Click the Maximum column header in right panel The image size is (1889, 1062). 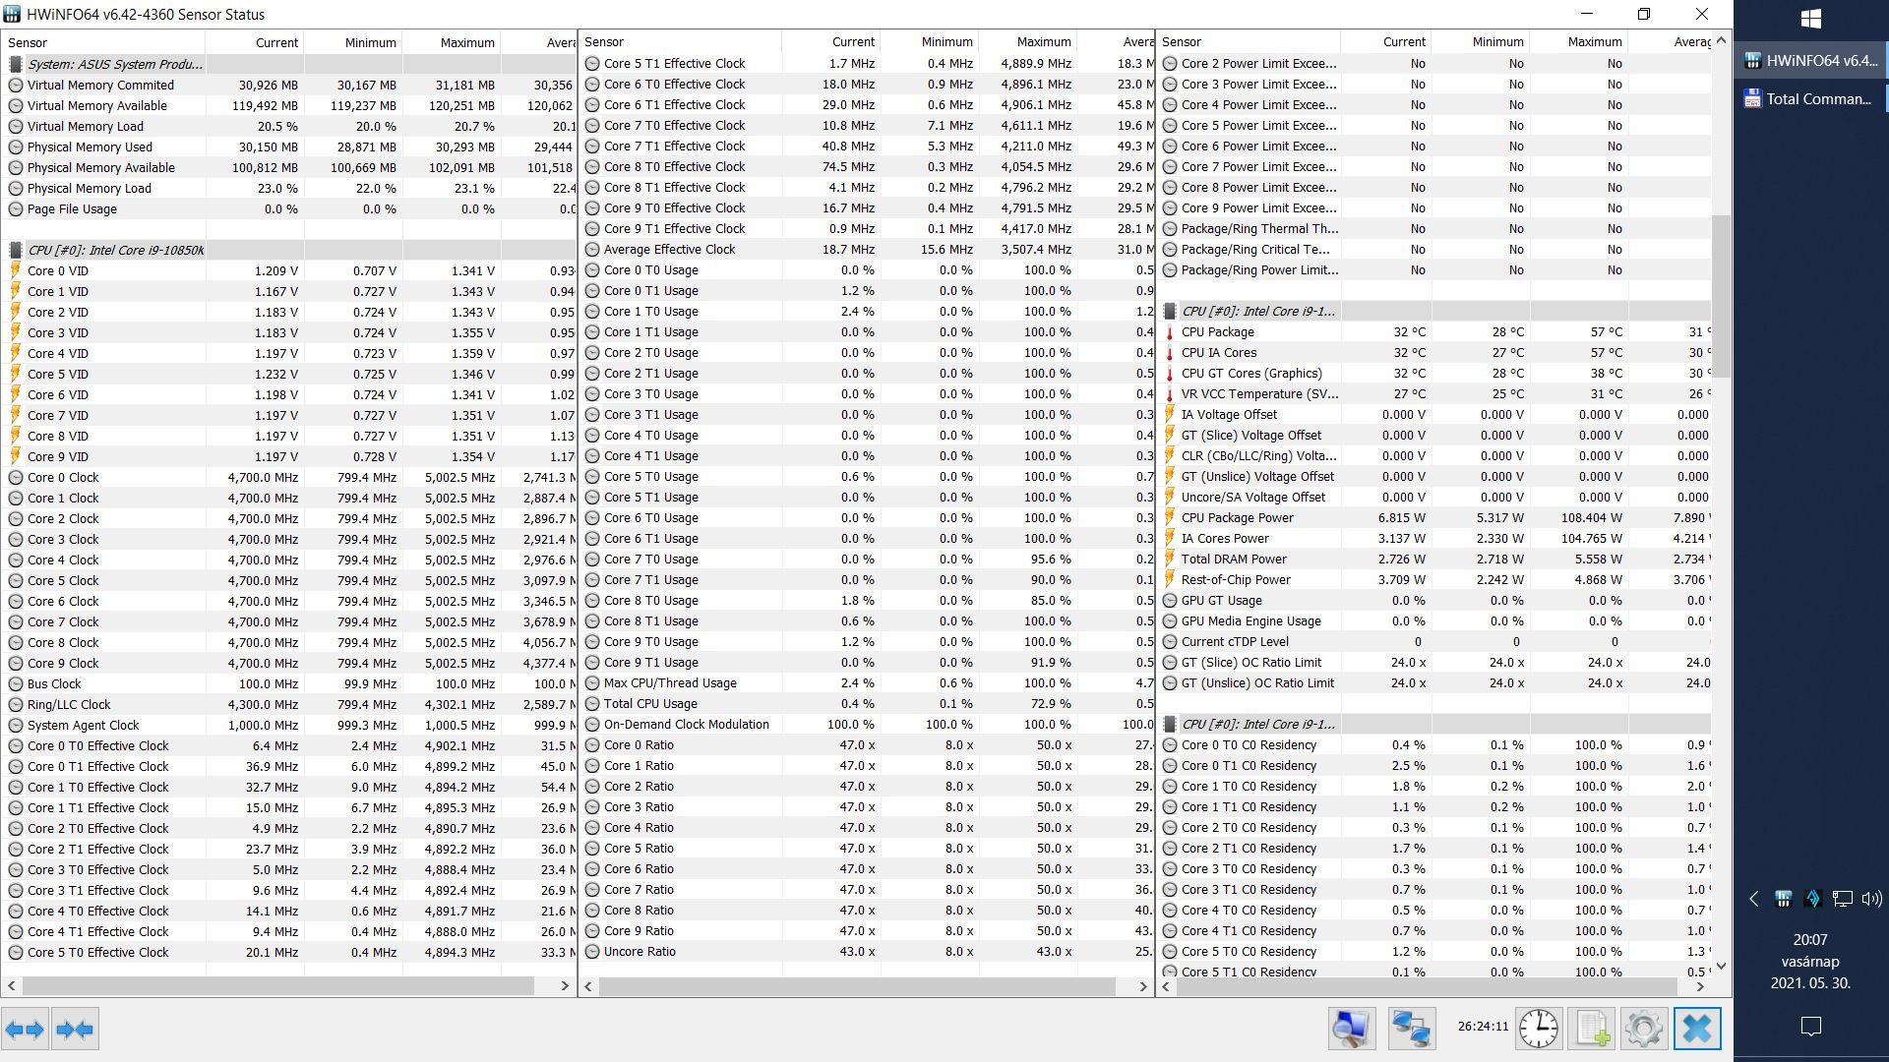click(1578, 42)
